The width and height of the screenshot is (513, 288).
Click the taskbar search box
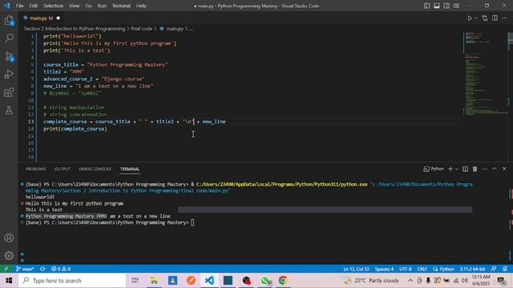72,281
